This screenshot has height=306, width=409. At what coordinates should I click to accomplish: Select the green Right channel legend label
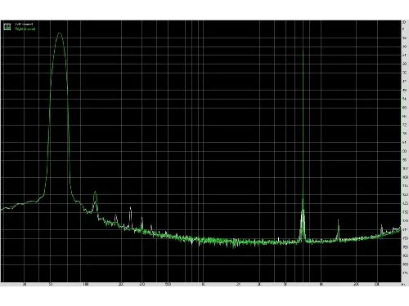25,29
